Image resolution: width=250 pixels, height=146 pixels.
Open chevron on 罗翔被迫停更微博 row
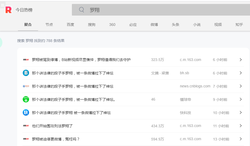(241, 139)
